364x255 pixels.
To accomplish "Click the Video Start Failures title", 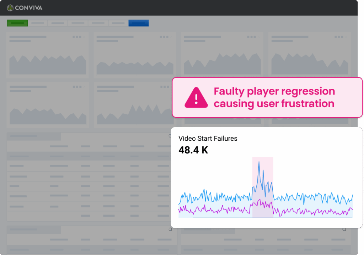I will [x=208, y=139].
